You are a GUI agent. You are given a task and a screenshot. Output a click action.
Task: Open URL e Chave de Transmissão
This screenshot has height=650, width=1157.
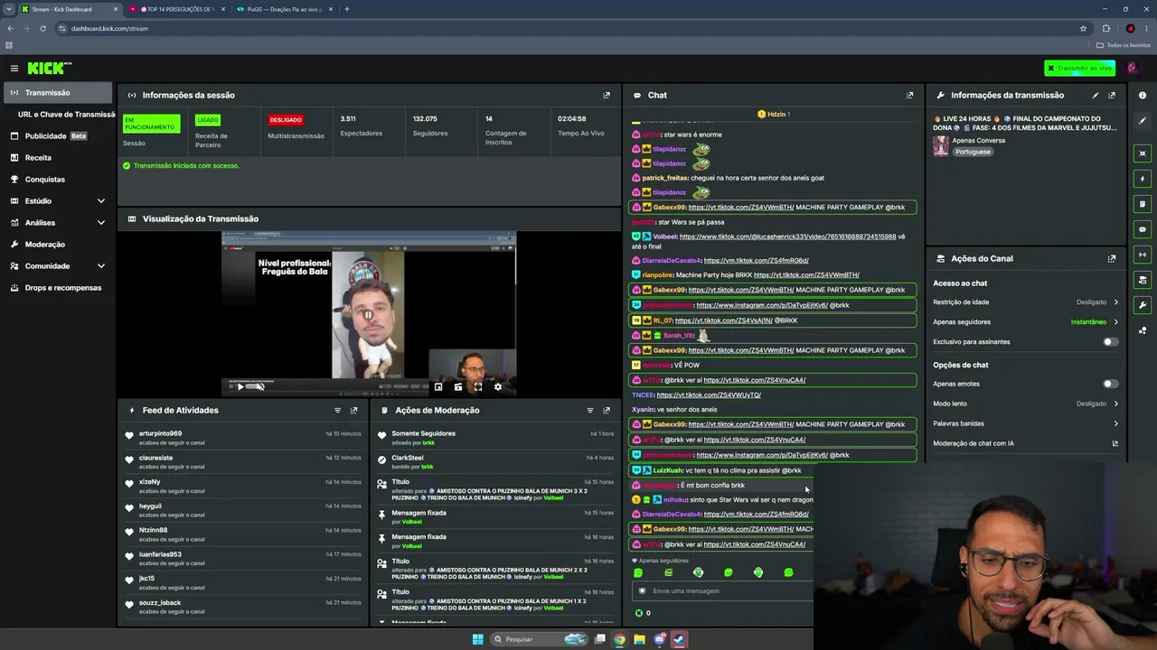65,115
